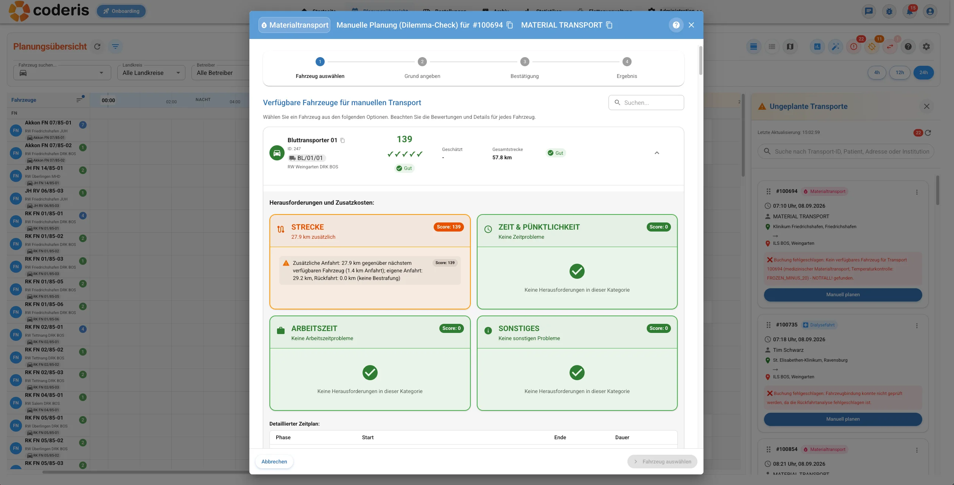Viewport: 954px width, 485px height.
Task: Open filter options next to Planungsübersicht
Action: click(115, 47)
